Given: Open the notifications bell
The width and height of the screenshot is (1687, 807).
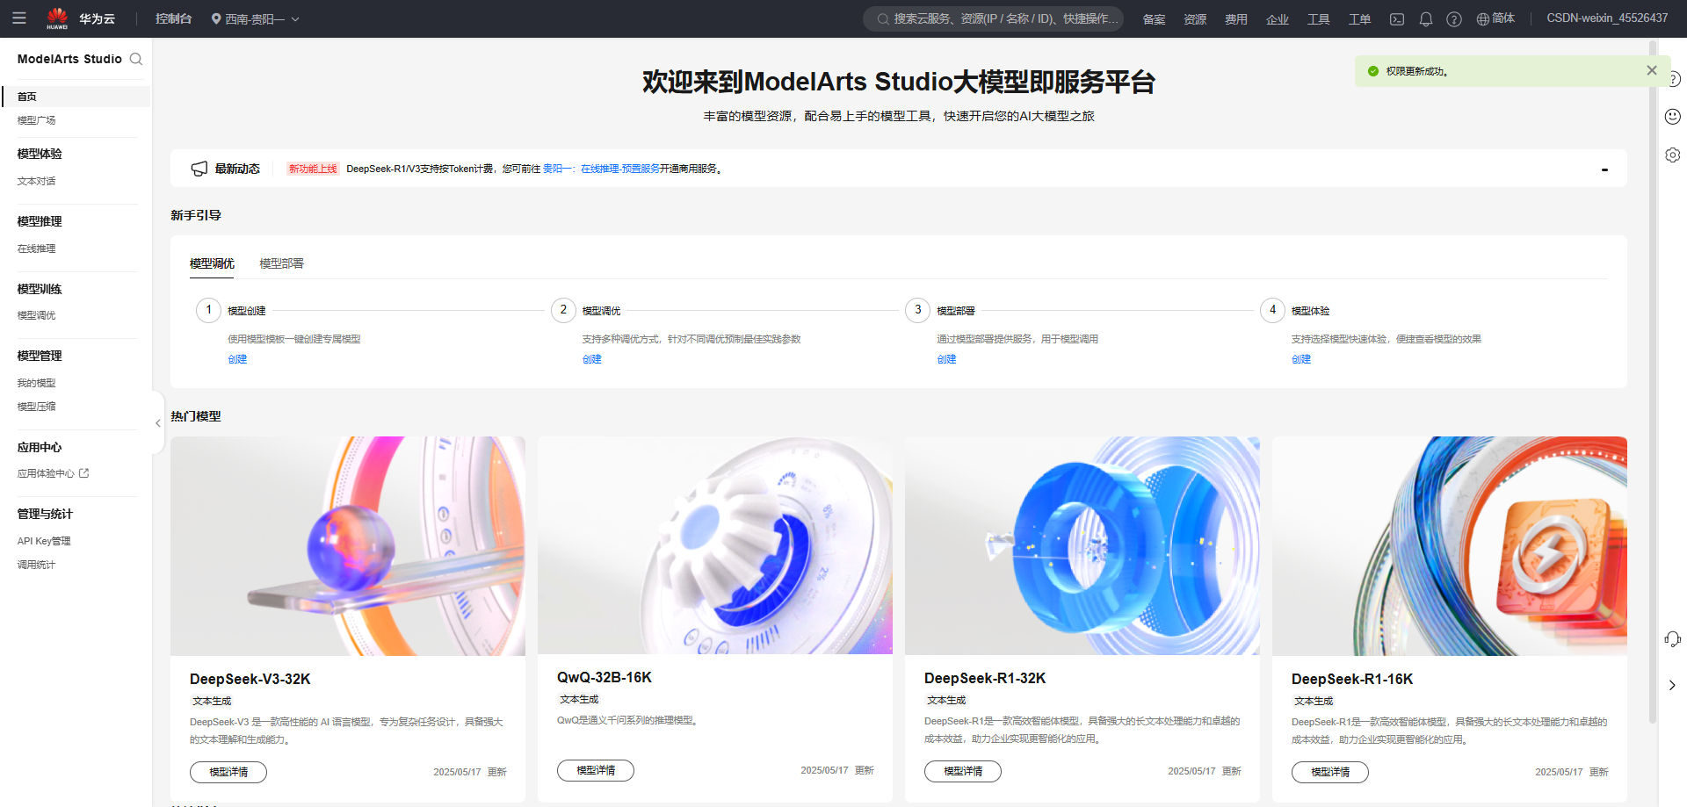Looking at the screenshot, I should pos(1426,19).
